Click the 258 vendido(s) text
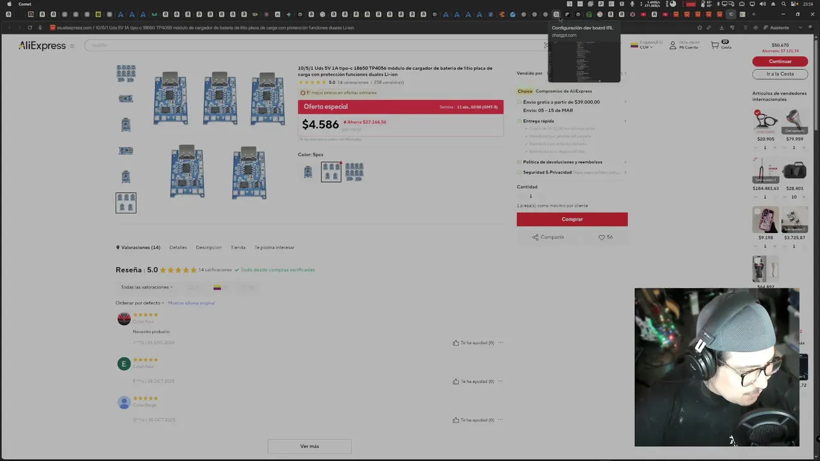The width and height of the screenshot is (820, 461). tap(389, 83)
